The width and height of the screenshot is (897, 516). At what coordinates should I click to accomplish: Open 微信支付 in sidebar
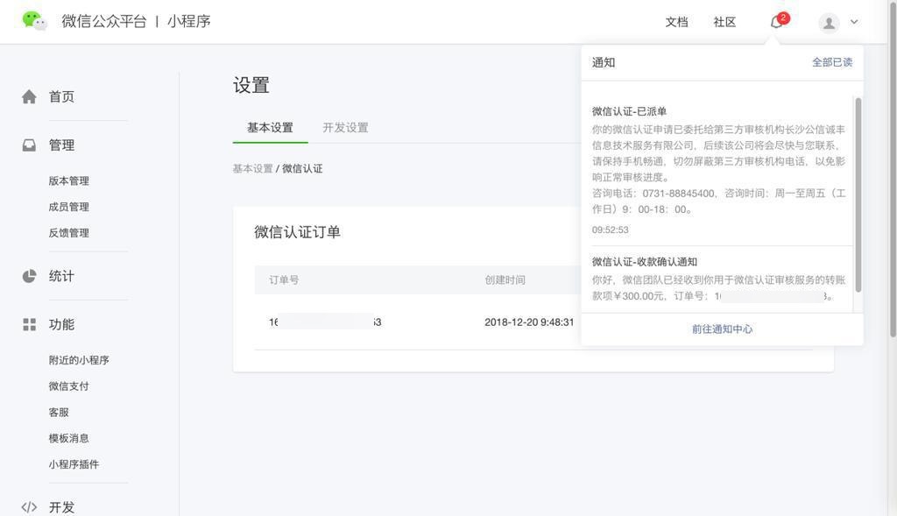pos(68,386)
